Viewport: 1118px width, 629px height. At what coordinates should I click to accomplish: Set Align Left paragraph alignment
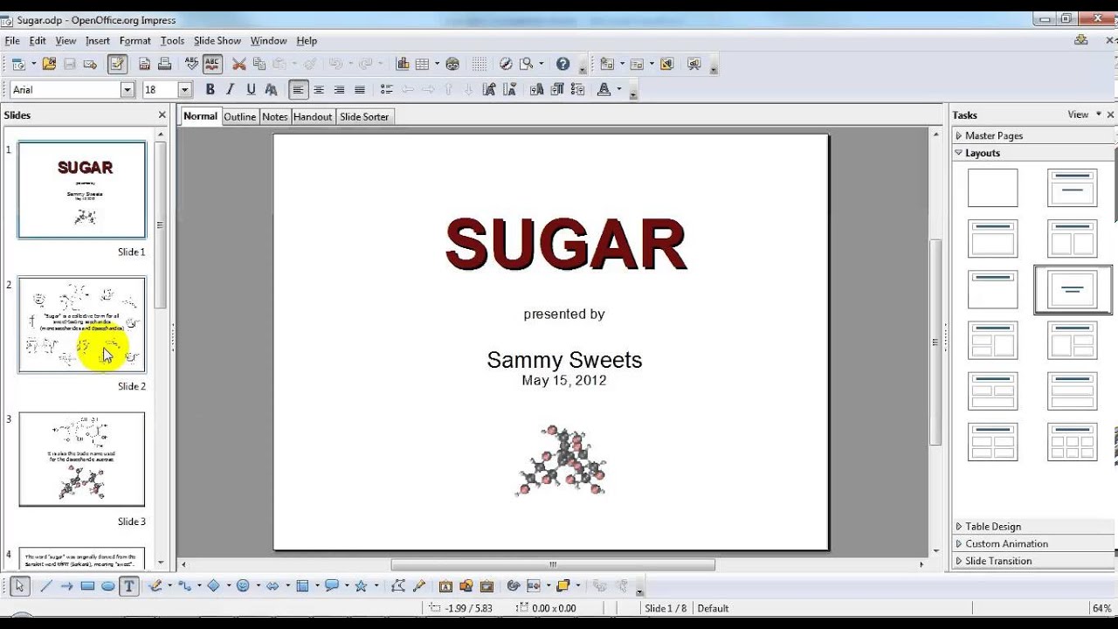[x=299, y=89]
